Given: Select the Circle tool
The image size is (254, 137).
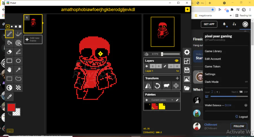Looking at the screenshot, I should point(18,61).
